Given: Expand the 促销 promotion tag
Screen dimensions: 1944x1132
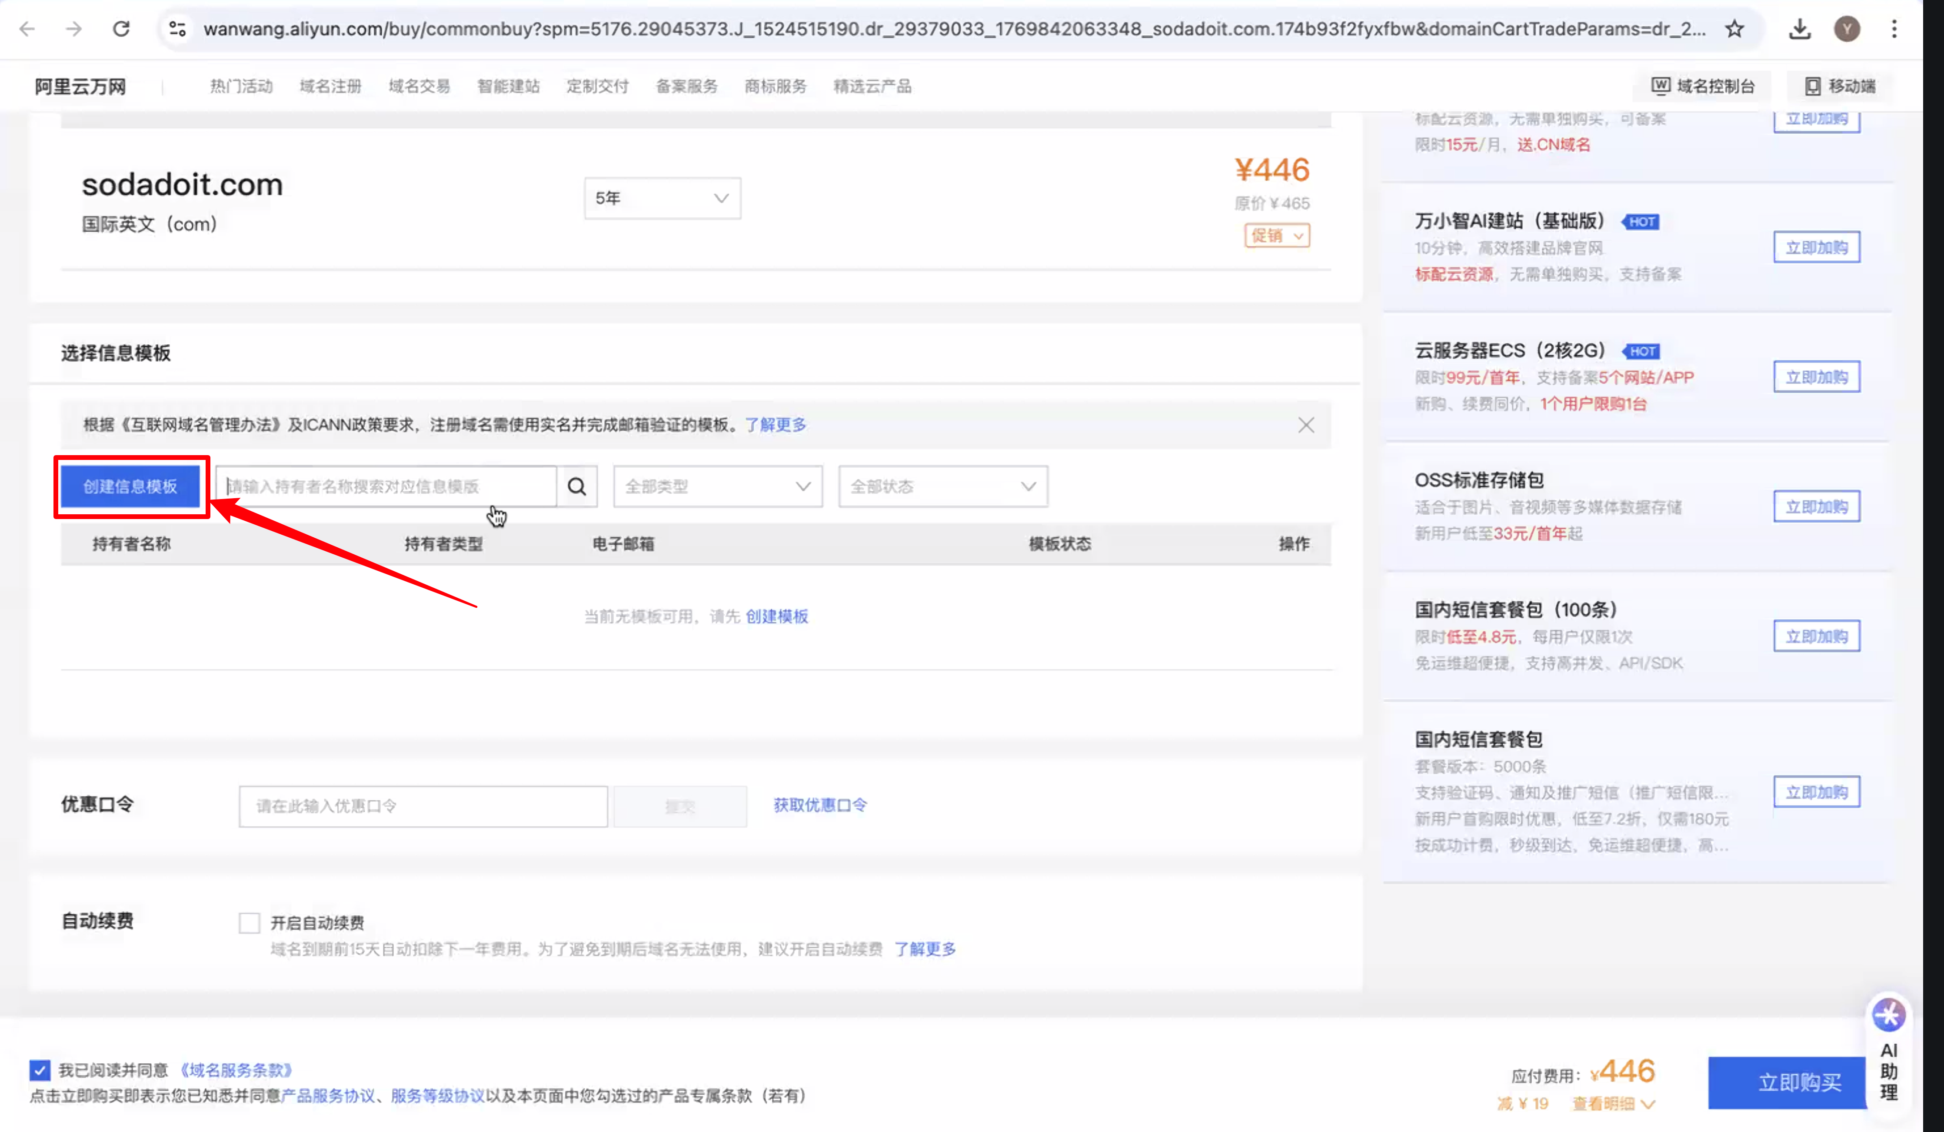Looking at the screenshot, I should pos(1277,235).
